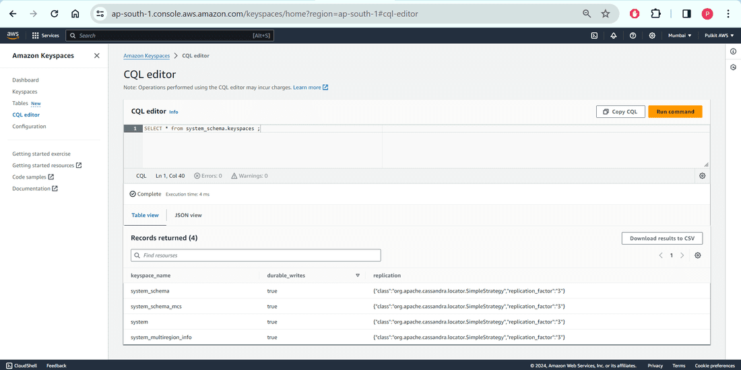Open the browser extensions puzzle icon
Image resolution: width=741 pixels, height=370 pixels.
point(655,13)
